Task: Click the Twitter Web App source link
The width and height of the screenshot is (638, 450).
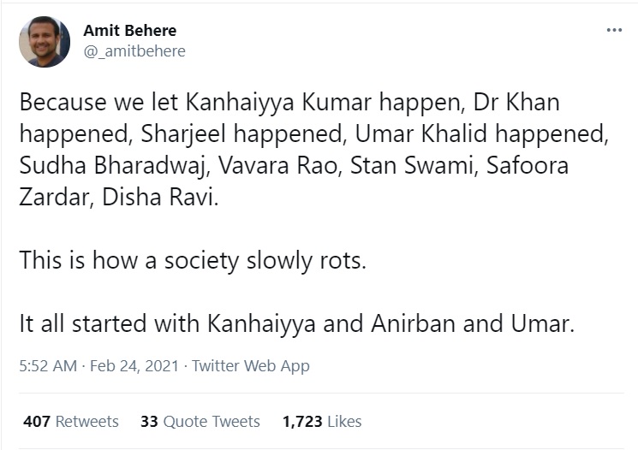Action: pos(251,366)
